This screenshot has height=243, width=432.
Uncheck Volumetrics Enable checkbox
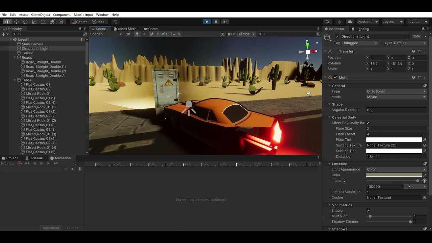[x=368, y=211]
